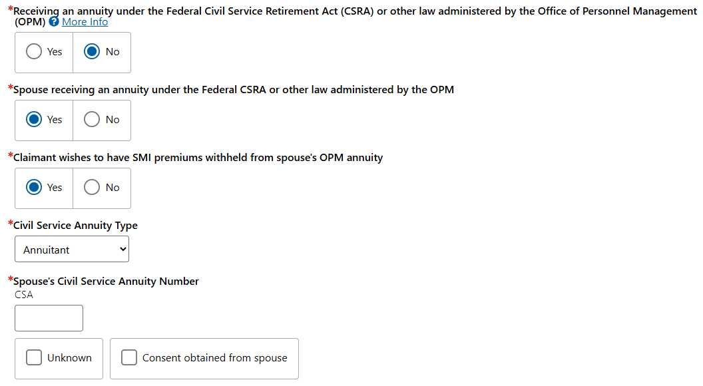The width and height of the screenshot is (703, 386).
Task: Click the CSA prefix text above the input
Action: click(x=24, y=294)
